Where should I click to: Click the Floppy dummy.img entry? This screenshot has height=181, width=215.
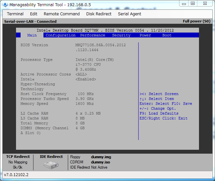click(x=101, y=157)
